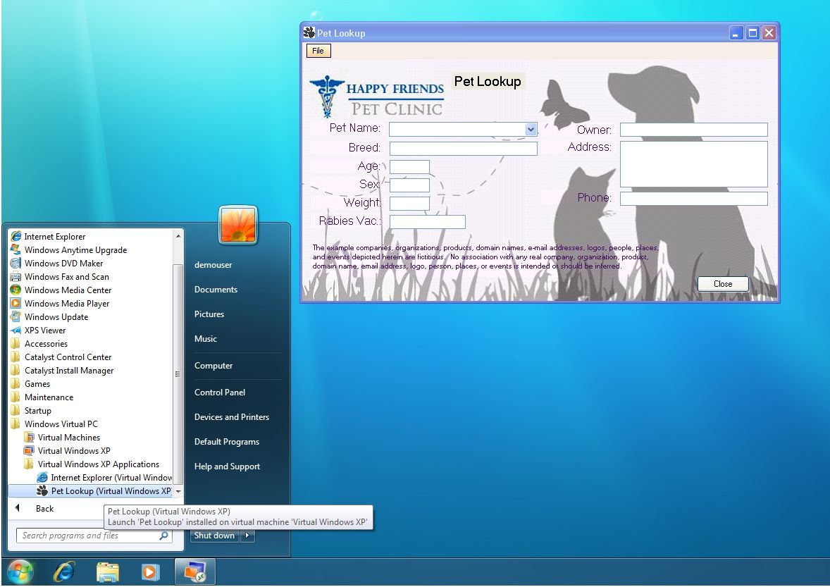The image size is (830, 587).
Task: Open the Pet Name dropdown list
Action: click(531, 129)
